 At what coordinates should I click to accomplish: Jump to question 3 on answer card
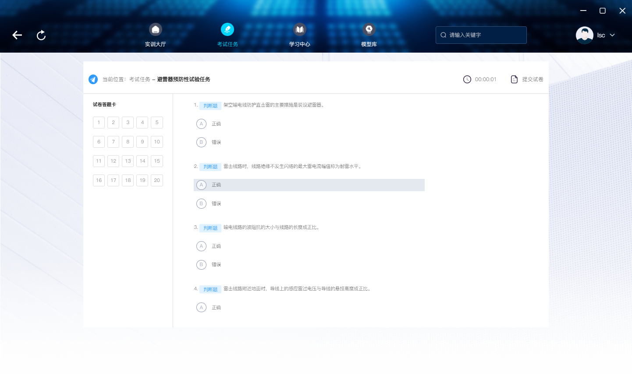click(x=128, y=122)
